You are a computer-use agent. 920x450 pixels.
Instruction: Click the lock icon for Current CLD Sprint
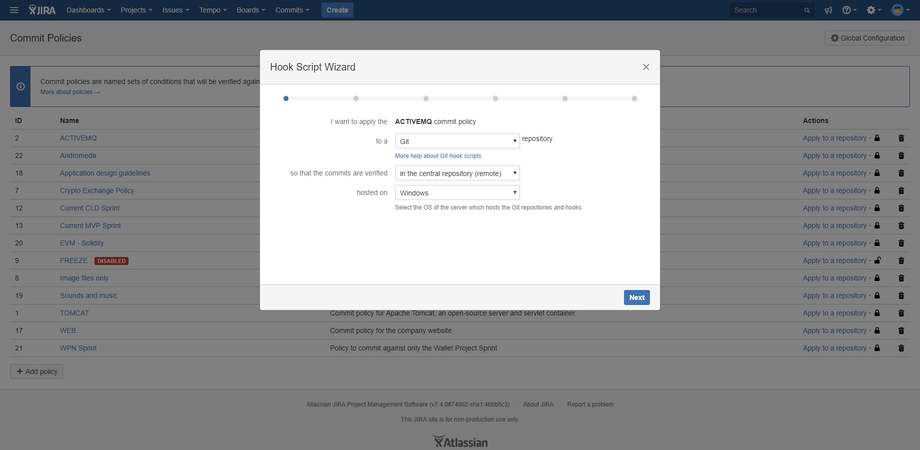[877, 208]
